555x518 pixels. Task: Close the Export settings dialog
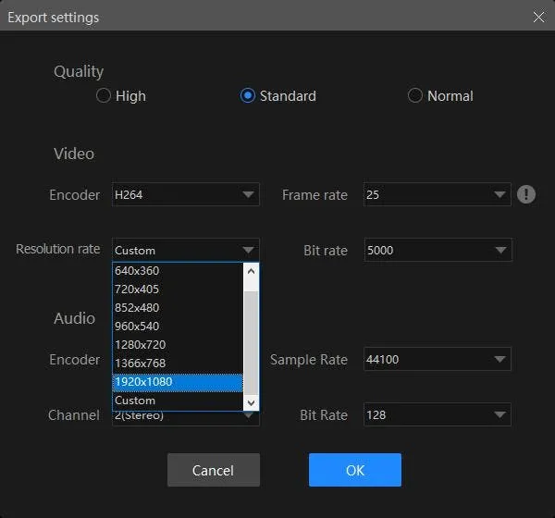point(538,17)
